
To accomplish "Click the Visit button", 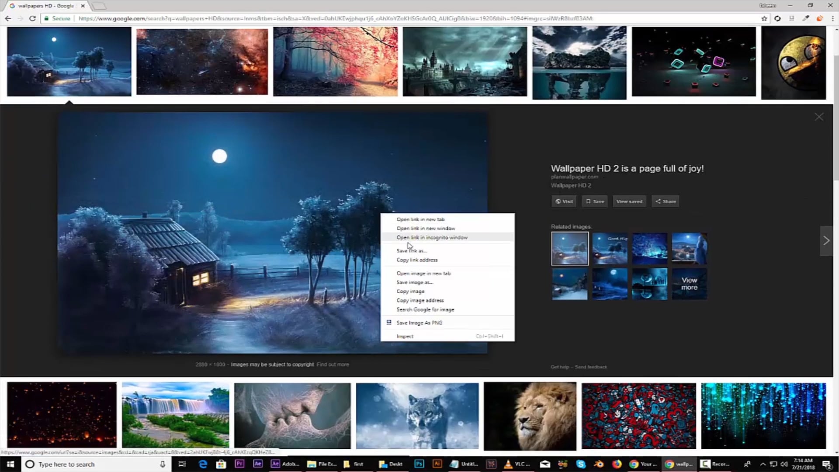I will [564, 201].
